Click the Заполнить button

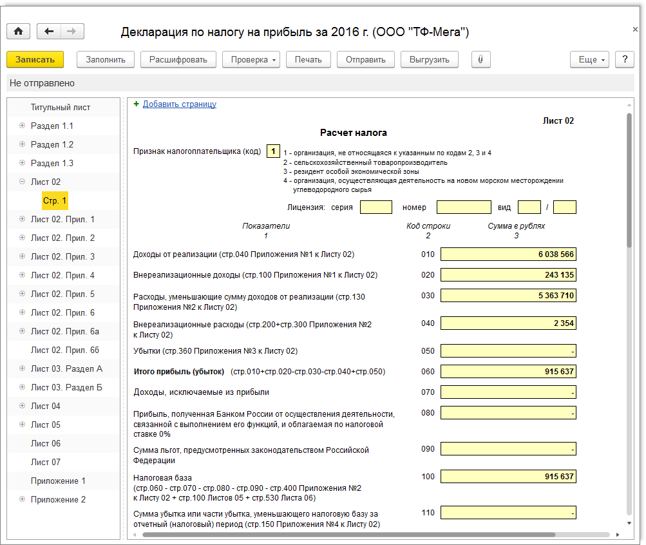pyautogui.click(x=106, y=59)
